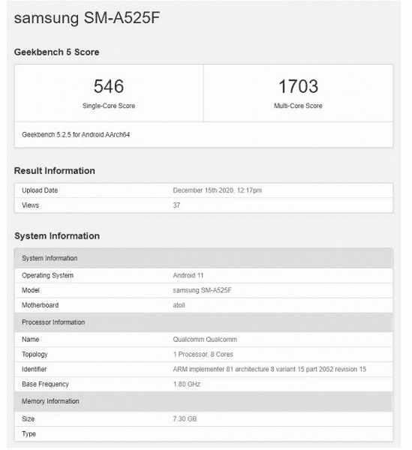Click the Size row label
The width and height of the screenshot is (412, 450).
coord(28,419)
